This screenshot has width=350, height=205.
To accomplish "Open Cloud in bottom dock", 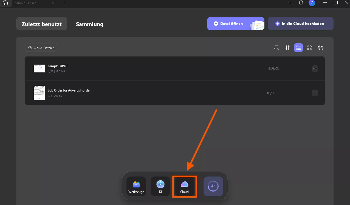I will pos(184,186).
